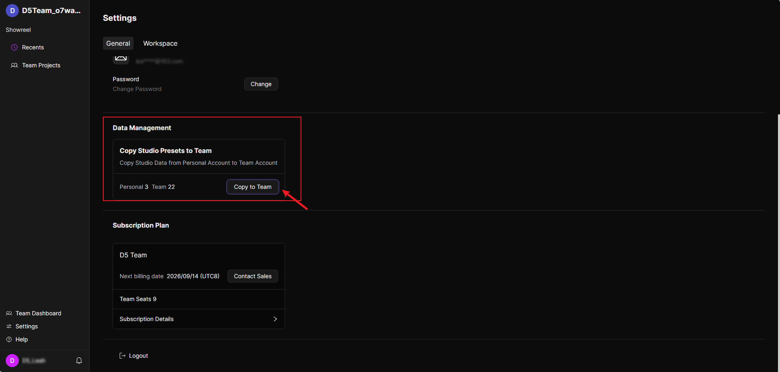The width and height of the screenshot is (780, 372).
Task: Click the Help question mark icon
Action: (x=9, y=339)
